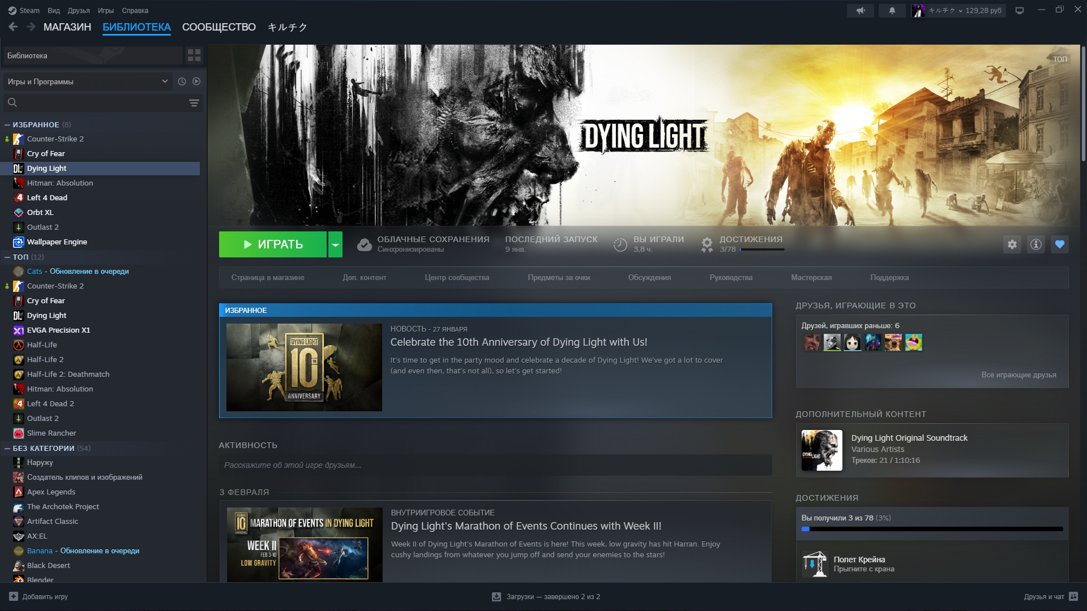Click Все играющие друзья link

click(1018, 375)
